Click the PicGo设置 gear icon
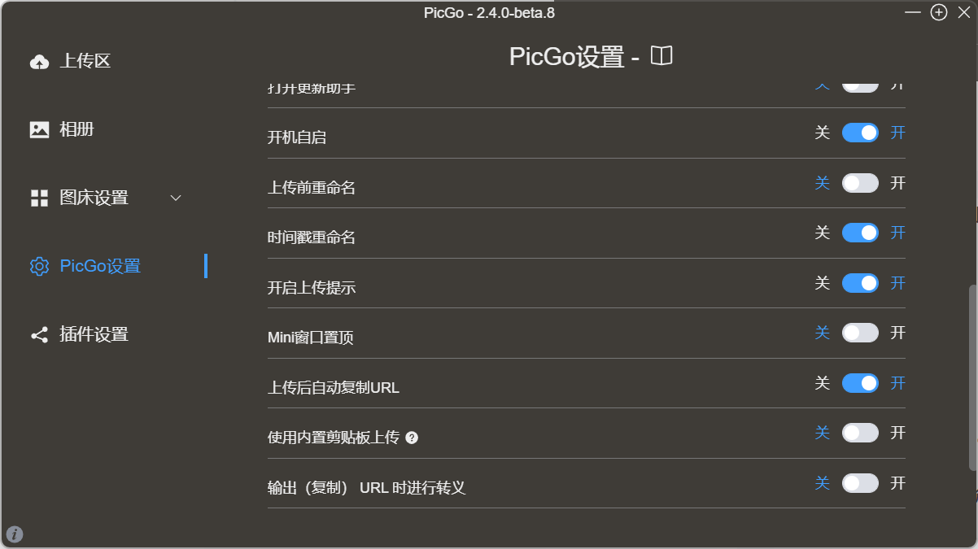 click(x=39, y=266)
